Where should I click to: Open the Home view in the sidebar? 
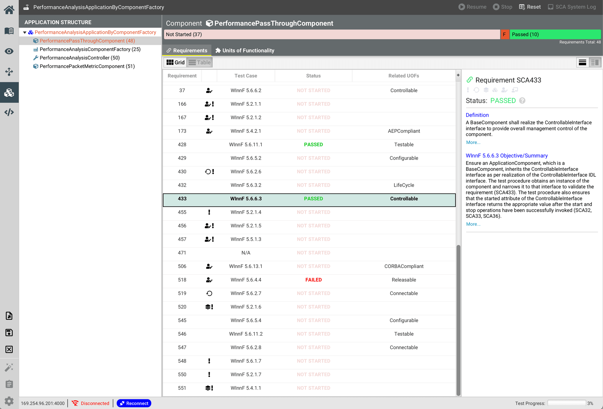tap(9, 10)
